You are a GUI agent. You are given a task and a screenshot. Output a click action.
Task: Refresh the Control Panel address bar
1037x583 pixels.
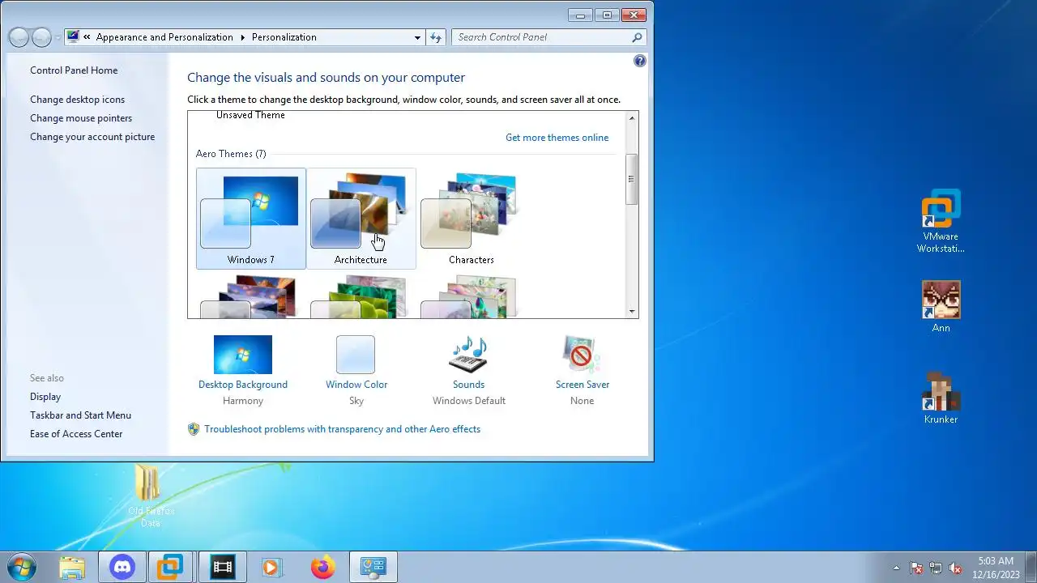click(436, 37)
